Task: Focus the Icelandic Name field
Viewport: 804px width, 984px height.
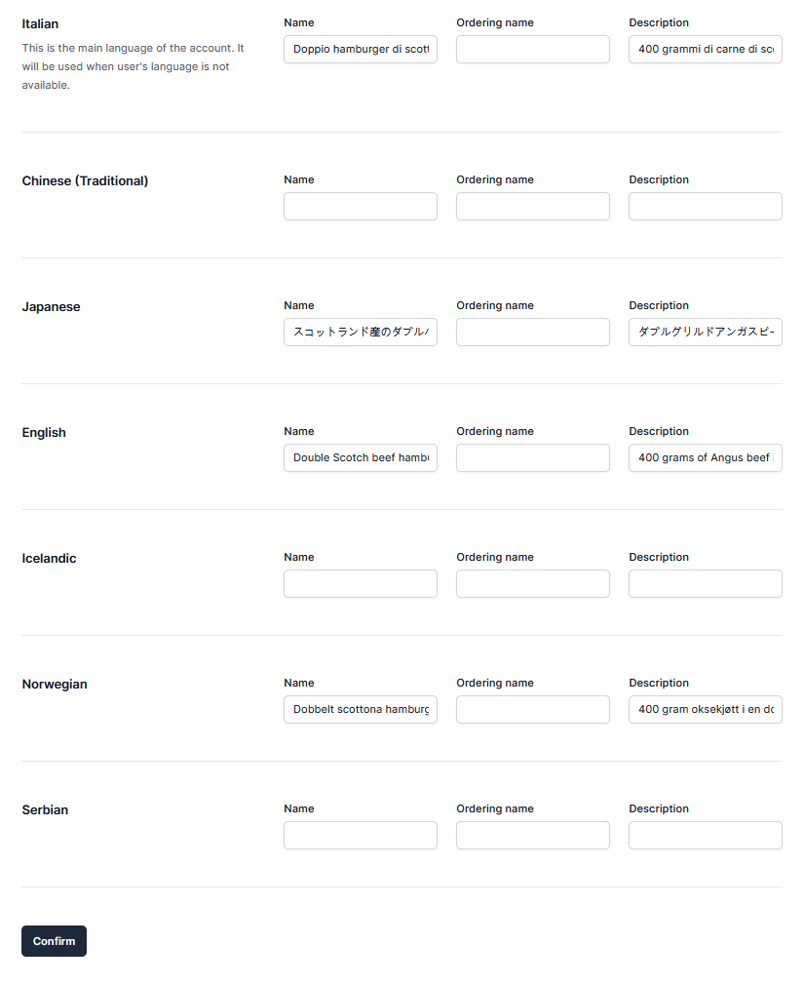Action: [361, 583]
